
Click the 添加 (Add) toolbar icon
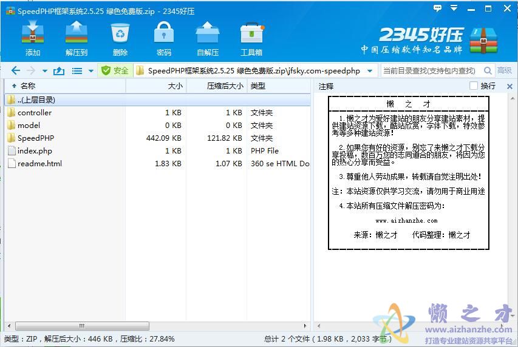pos(32,38)
